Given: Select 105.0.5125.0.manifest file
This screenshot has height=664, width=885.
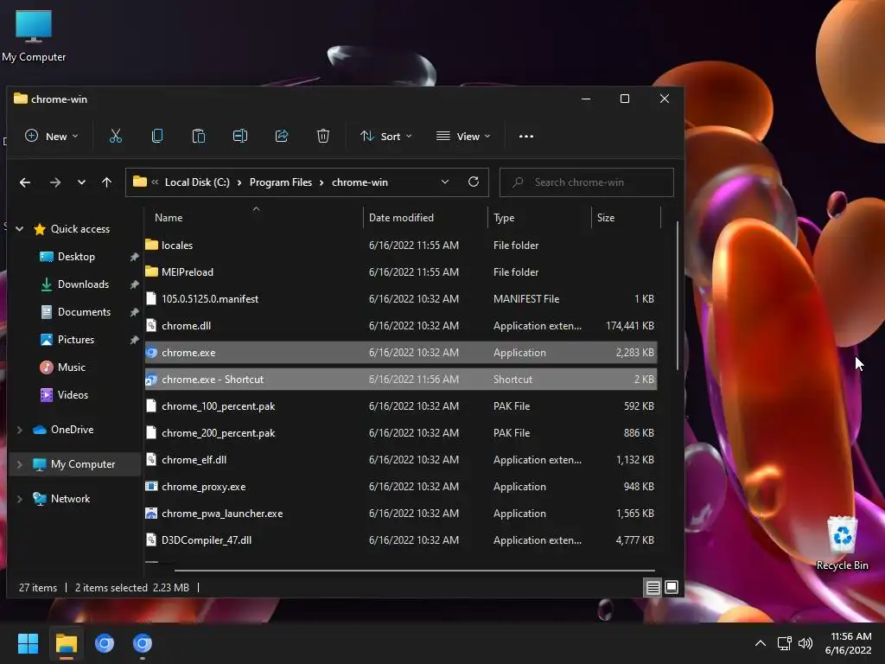Looking at the screenshot, I should [401, 298].
